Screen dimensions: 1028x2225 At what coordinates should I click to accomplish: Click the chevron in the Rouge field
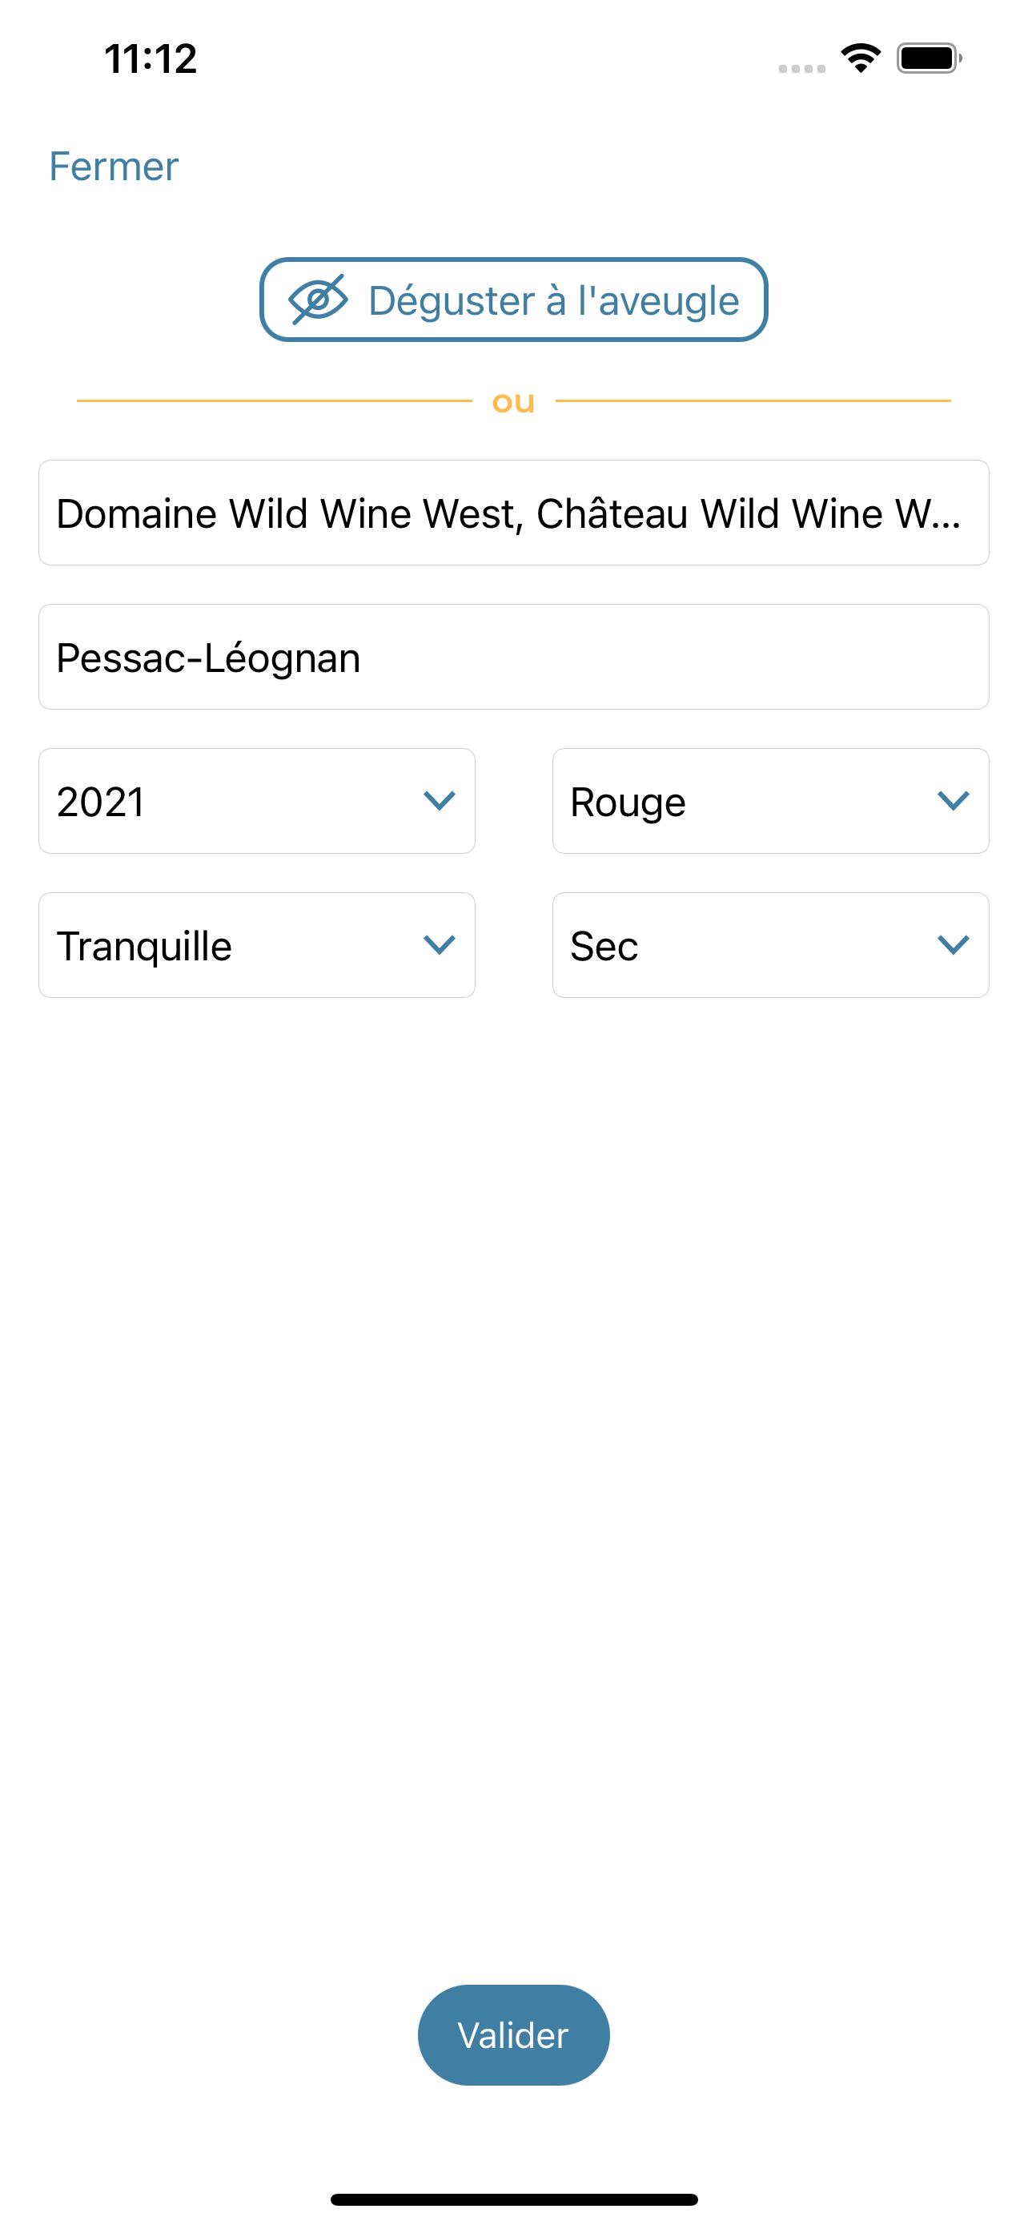pos(953,801)
